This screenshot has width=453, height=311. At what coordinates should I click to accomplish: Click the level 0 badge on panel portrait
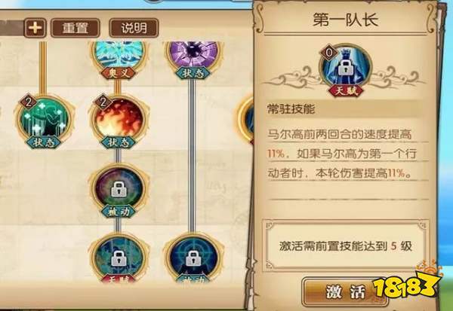tap(329, 53)
